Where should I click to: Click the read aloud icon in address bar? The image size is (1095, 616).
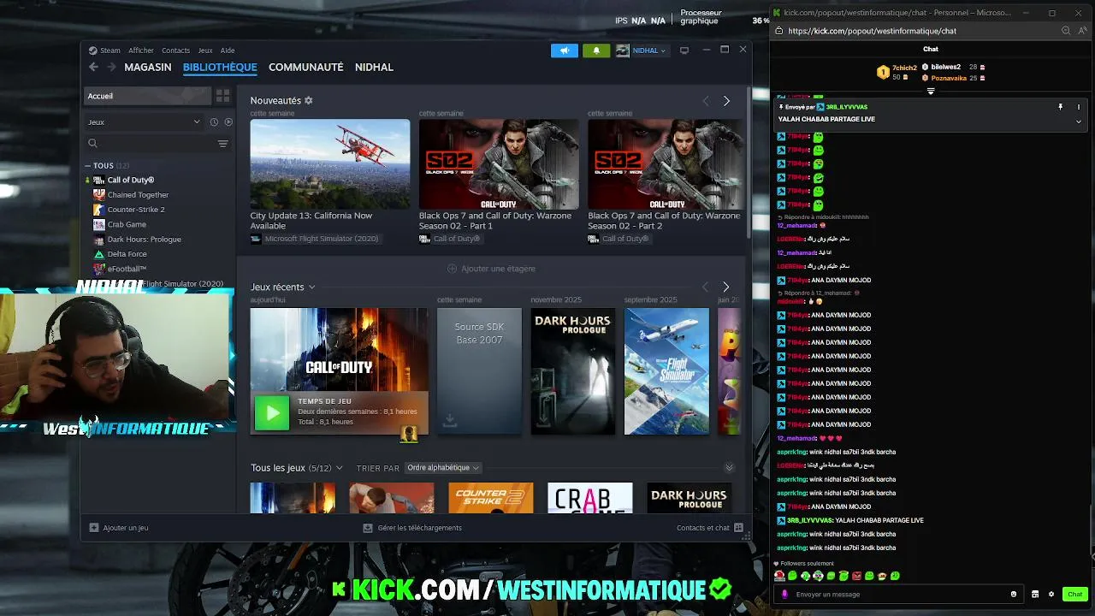pyautogui.click(x=1083, y=31)
